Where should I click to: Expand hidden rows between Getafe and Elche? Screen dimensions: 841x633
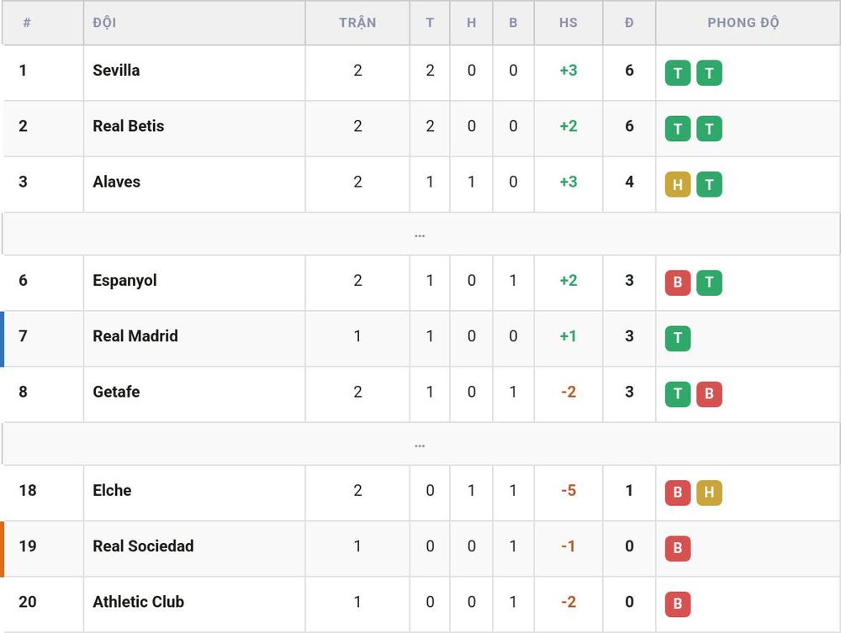420,445
